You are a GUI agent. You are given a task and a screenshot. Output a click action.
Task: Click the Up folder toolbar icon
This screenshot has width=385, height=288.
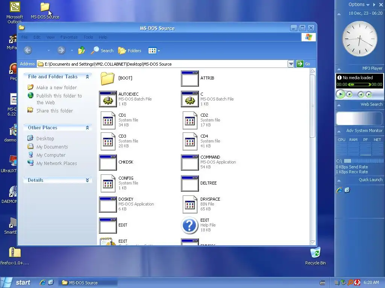pos(82,51)
